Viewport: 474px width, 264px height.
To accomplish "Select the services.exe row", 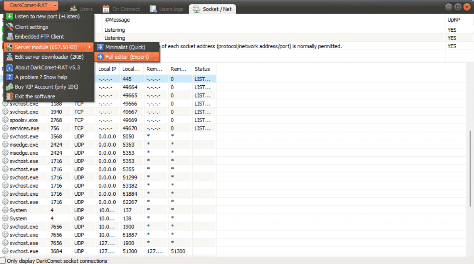I will 108,128.
